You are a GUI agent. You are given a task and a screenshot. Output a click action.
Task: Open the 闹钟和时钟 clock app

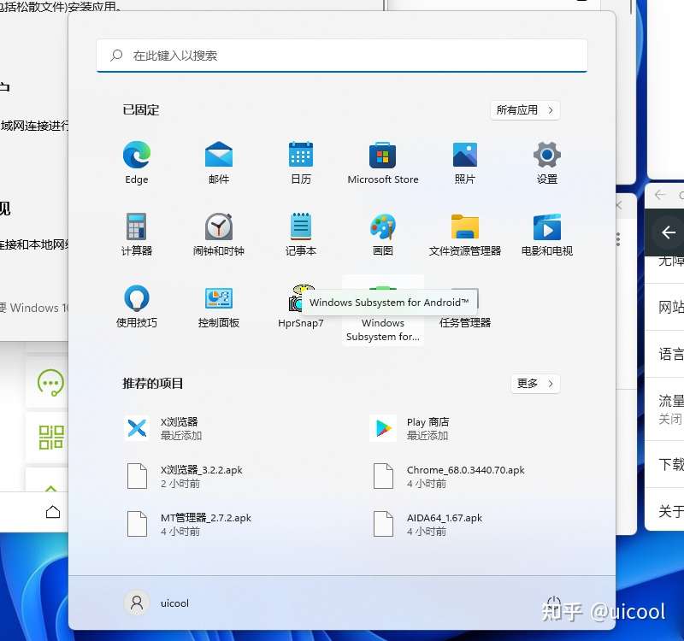pos(219,233)
